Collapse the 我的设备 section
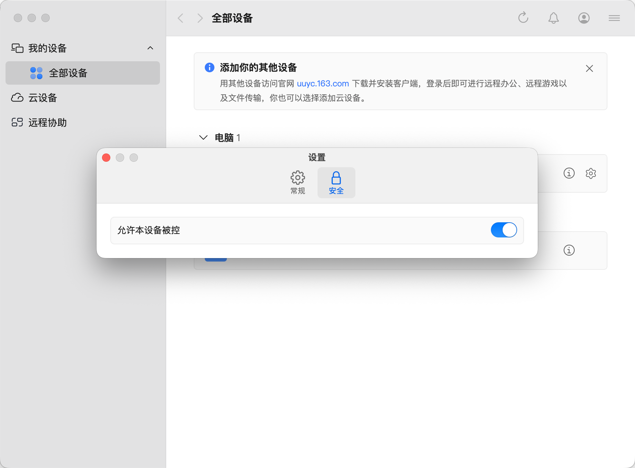This screenshot has height=468, width=635. tap(150, 48)
